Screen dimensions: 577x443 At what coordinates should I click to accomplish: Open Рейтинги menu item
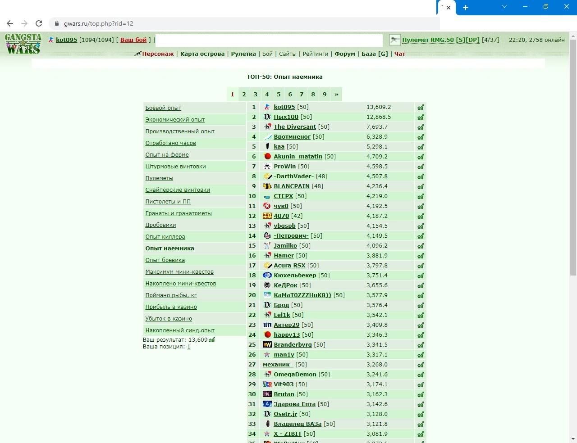pos(316,54)
